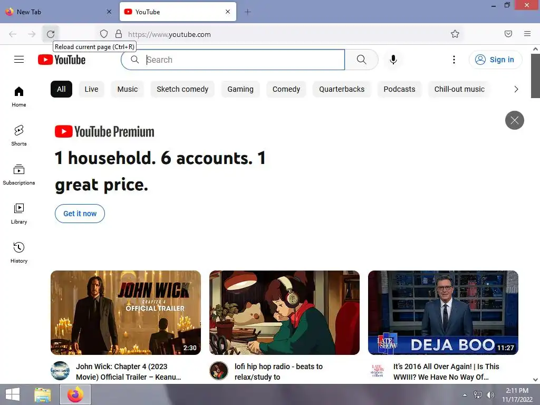The image size is (540, 405).
Task: Start voice search with microphone icon
Action: point(393,60)
